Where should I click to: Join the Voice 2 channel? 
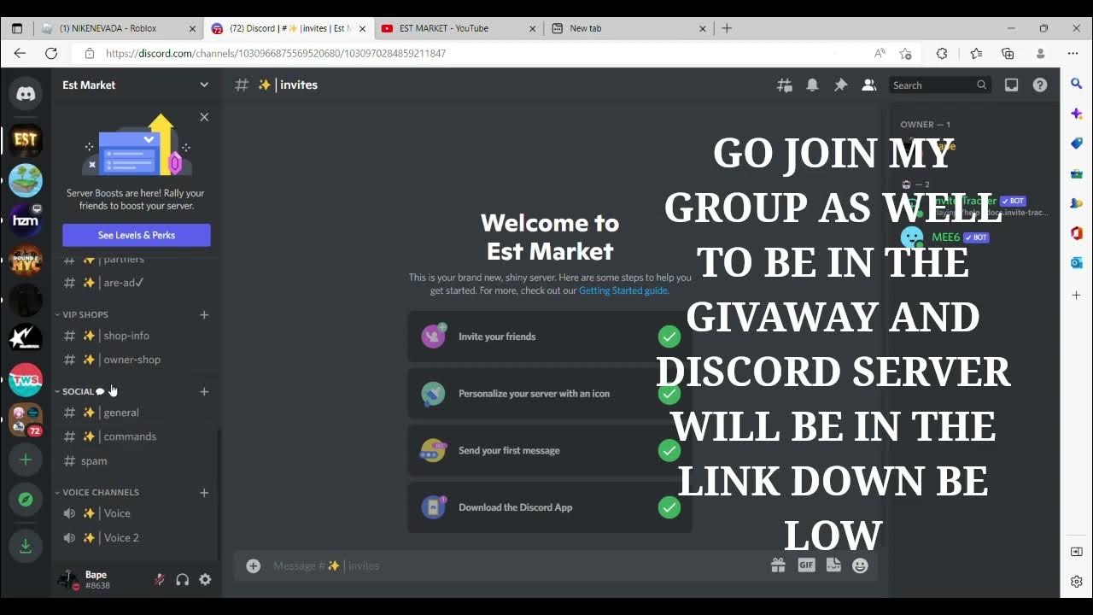[x=137, y=537]
